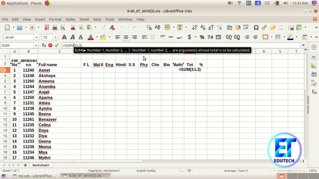Export directly as PDF
Viewport: 319px width, 179px height.
click(47, 27)
